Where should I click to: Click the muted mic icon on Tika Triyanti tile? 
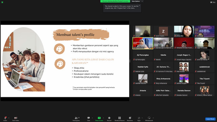click(x=196, y=83)
